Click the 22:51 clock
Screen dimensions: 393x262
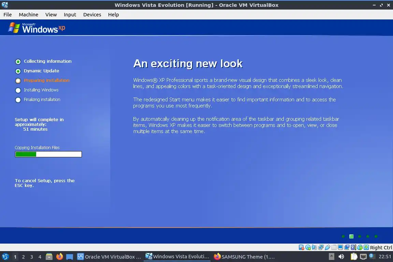[x=385, y=257]
